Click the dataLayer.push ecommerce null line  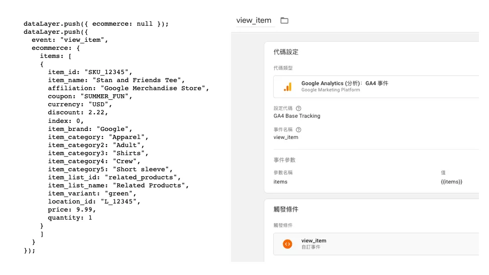coord(96,24)
